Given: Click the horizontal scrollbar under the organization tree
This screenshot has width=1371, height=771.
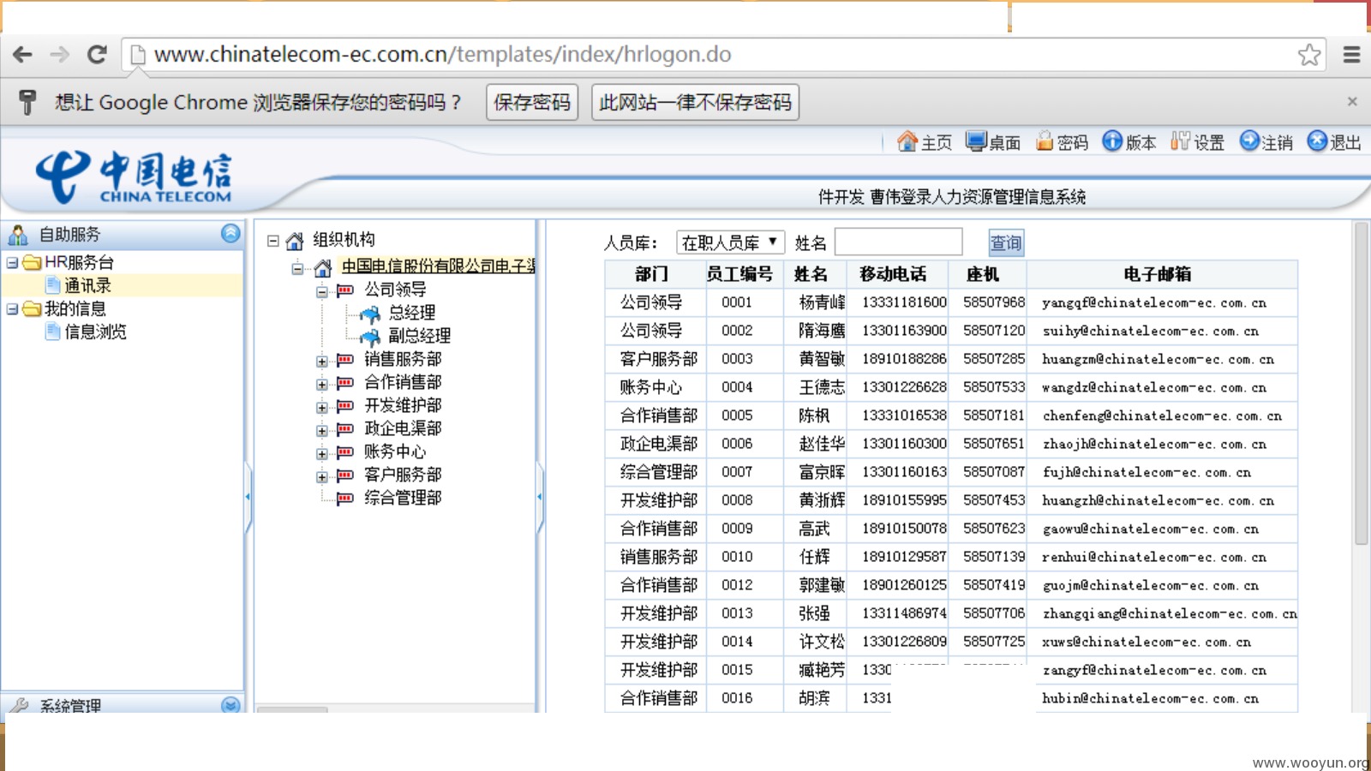Looking at the screenshot, I should 292,709.
